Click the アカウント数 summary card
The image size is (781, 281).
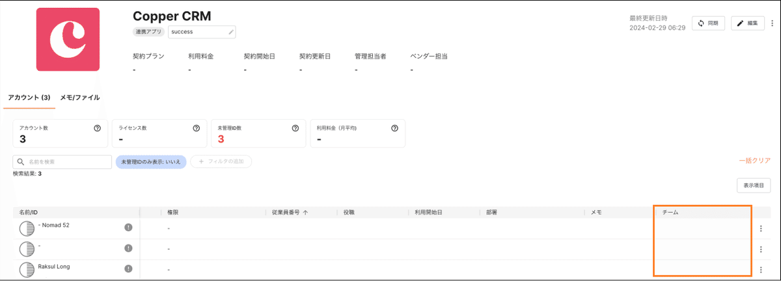[60, 133]
